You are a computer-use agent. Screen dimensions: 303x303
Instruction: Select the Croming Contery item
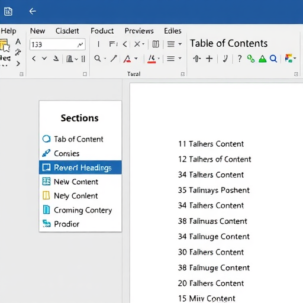80,210
